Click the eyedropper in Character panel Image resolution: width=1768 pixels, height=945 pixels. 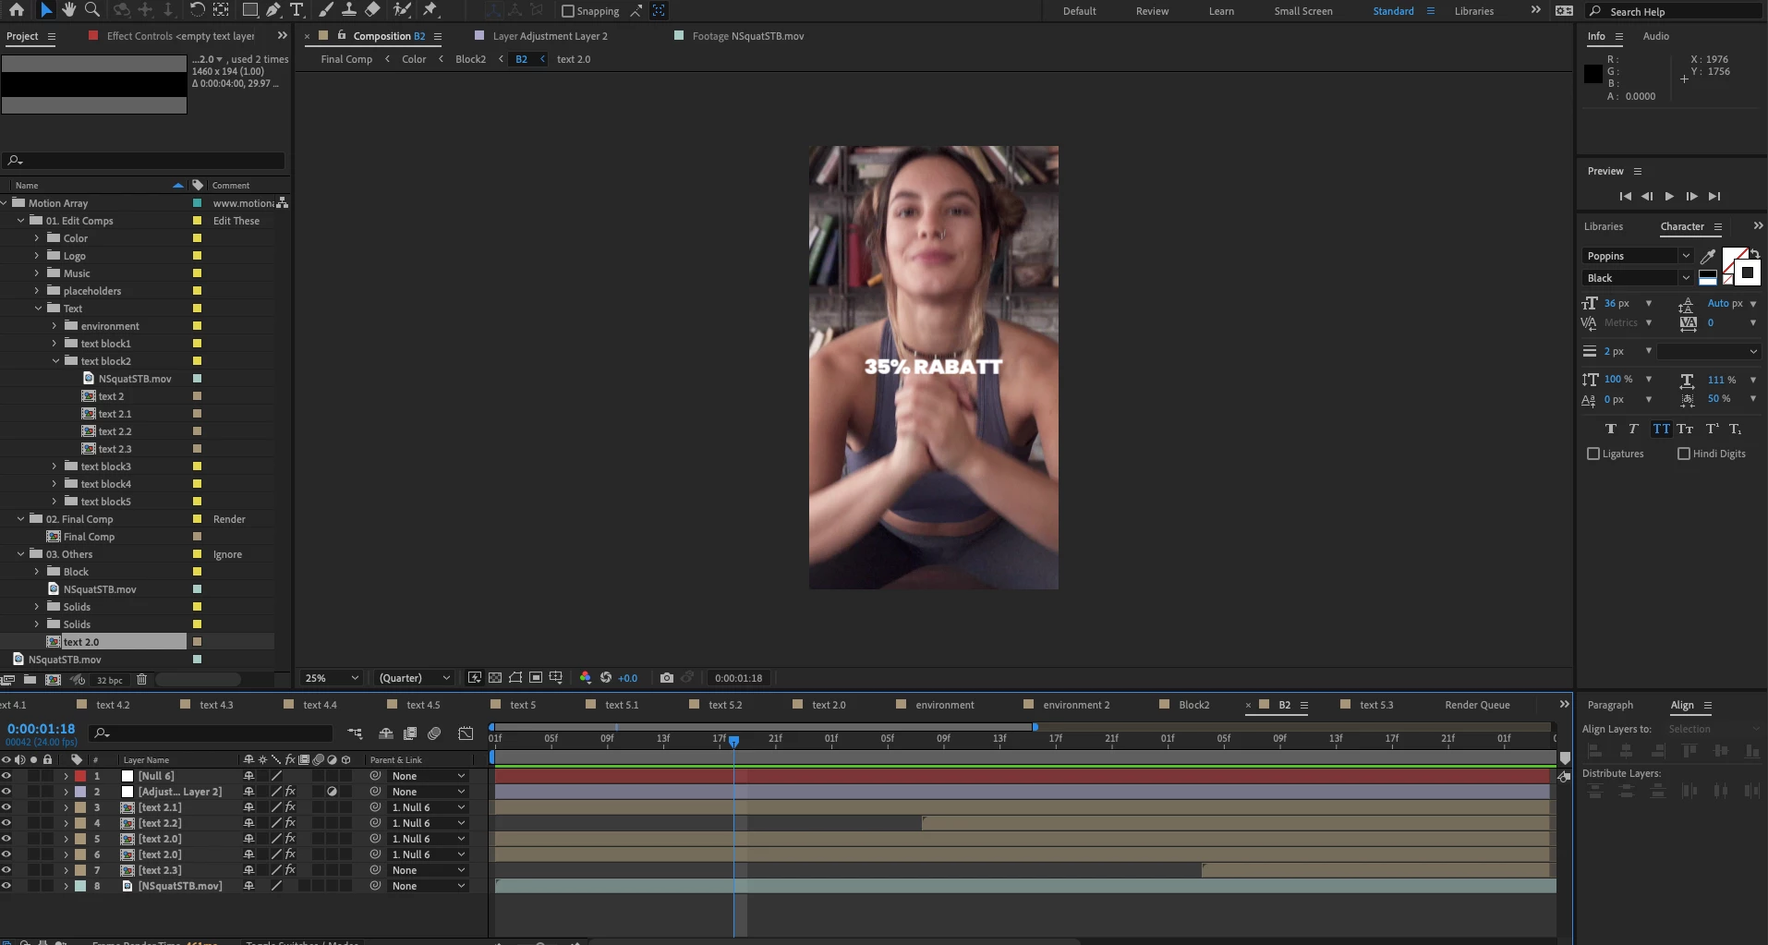[1708, 256]
